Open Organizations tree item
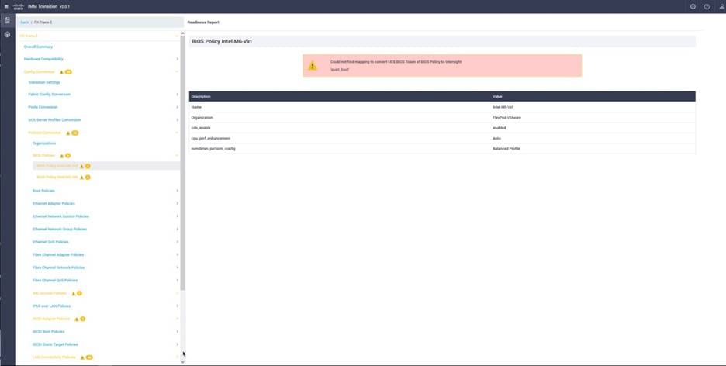726x366 pixels. (44, 143)
